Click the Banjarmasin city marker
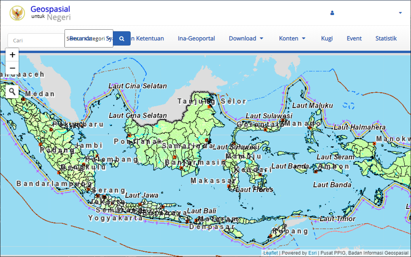This screenshot has width=411, height=257. (x=181, y=168)
